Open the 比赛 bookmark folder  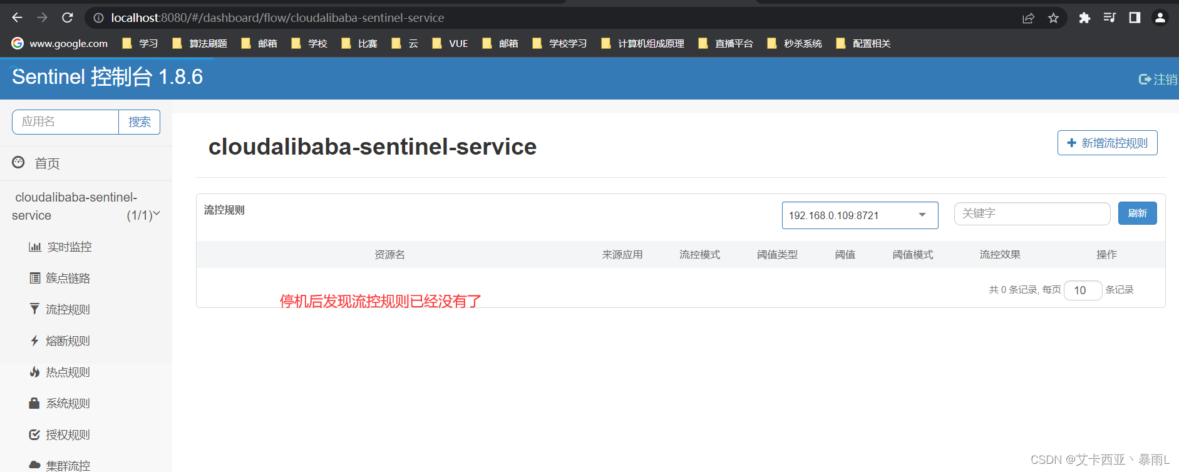[x=359, y=43]
